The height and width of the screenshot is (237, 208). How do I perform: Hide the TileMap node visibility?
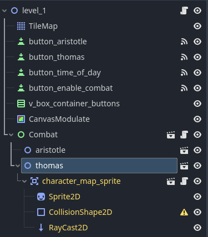tap(197, 26)
